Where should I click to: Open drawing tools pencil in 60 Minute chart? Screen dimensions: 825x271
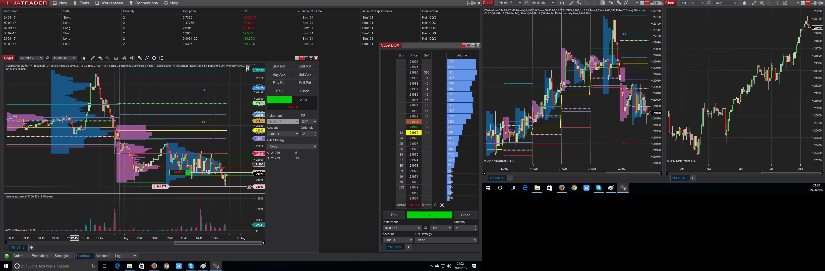tap(571, 3)
